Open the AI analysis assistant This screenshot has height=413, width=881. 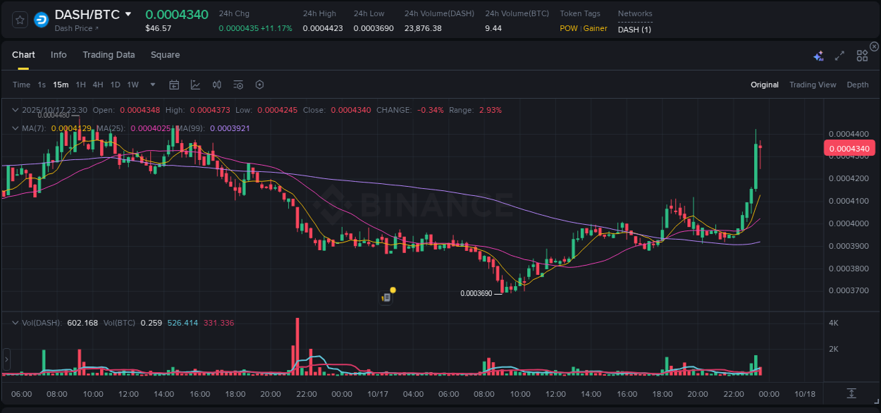pyautogui.click(x=818, y=55)
